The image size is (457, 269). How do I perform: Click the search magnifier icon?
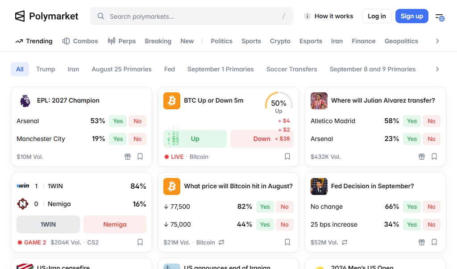click(101, 16)
